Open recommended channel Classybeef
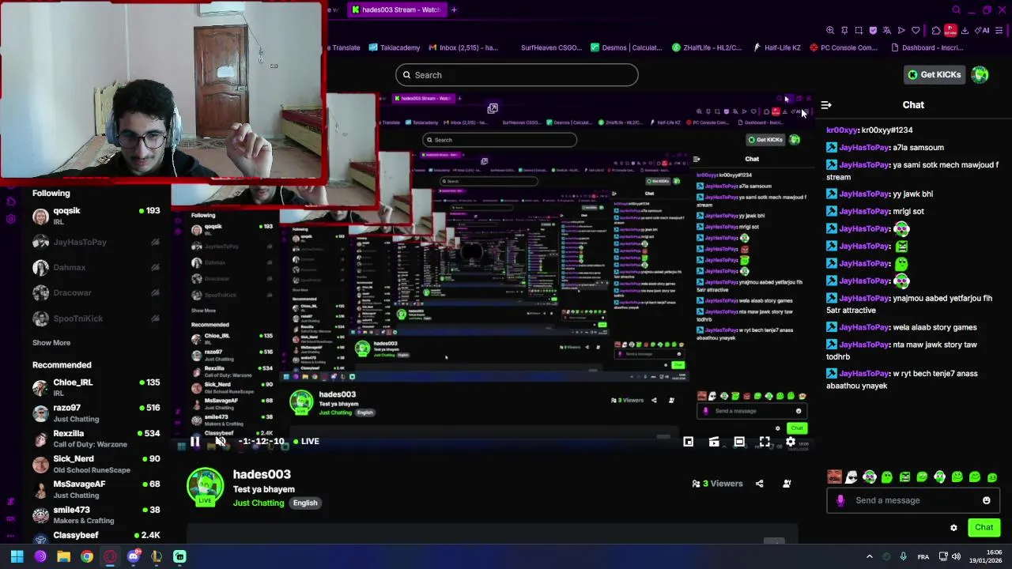Image resolution: width=1012 pixels, height=569 pixels. (96, 536)
